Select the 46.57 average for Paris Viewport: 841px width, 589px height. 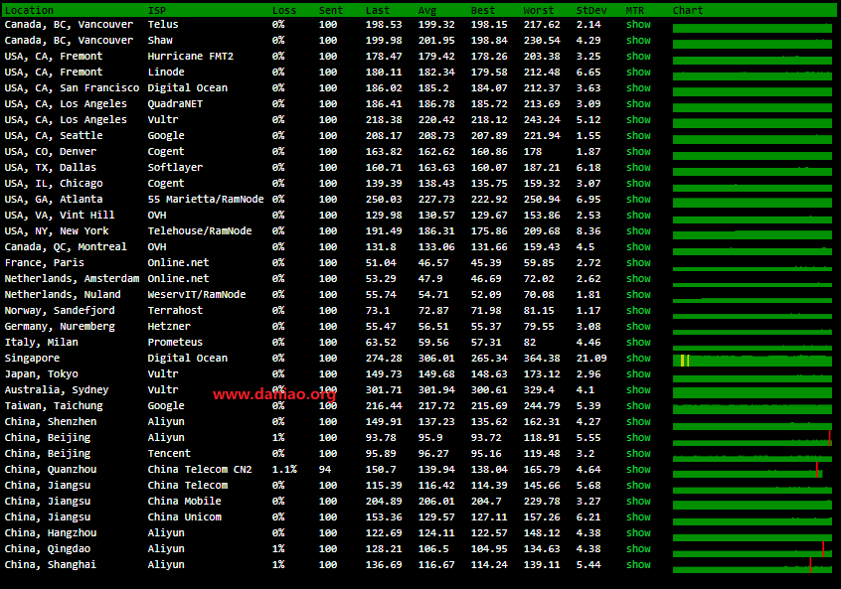pos(433,263)
